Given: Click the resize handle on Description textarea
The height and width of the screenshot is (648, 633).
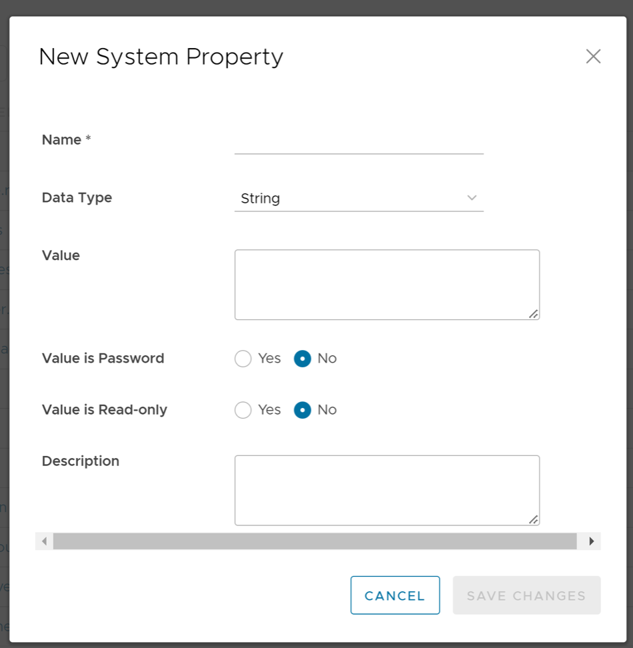Looking at the screenshot, I should [534, 519].
